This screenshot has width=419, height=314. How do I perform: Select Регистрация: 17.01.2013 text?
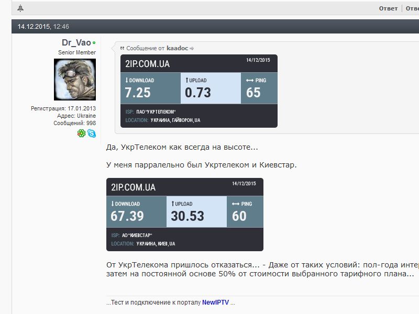[x=63, y=108]
